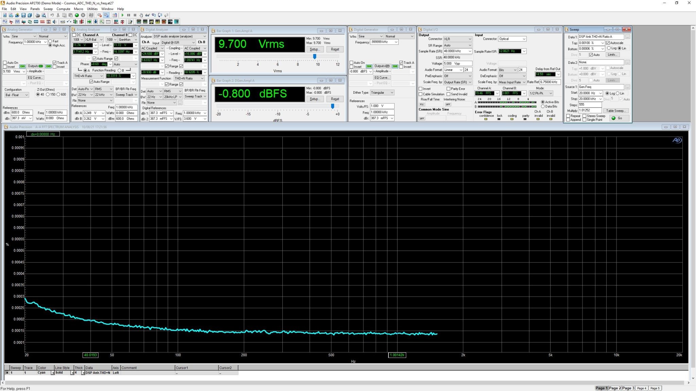Click the dBFS bar graph slider thumb

click(332, 106)
